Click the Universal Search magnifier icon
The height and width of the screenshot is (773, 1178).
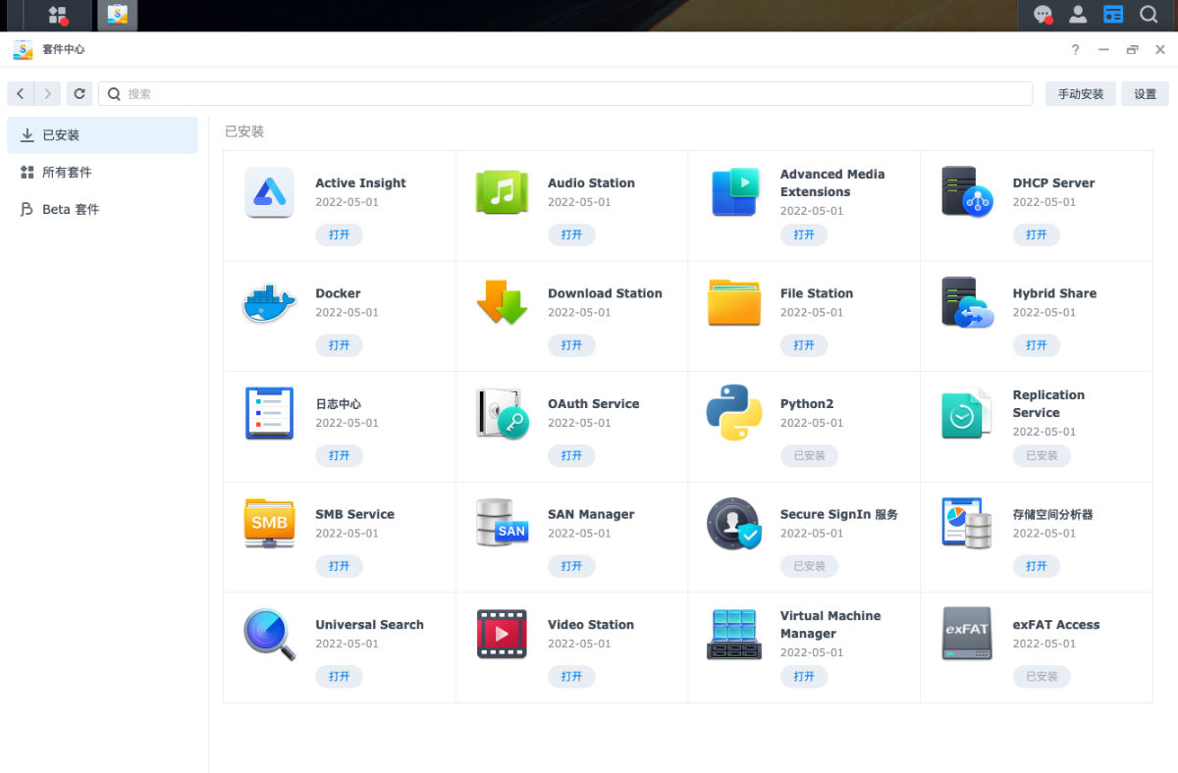tap(269, 634)
